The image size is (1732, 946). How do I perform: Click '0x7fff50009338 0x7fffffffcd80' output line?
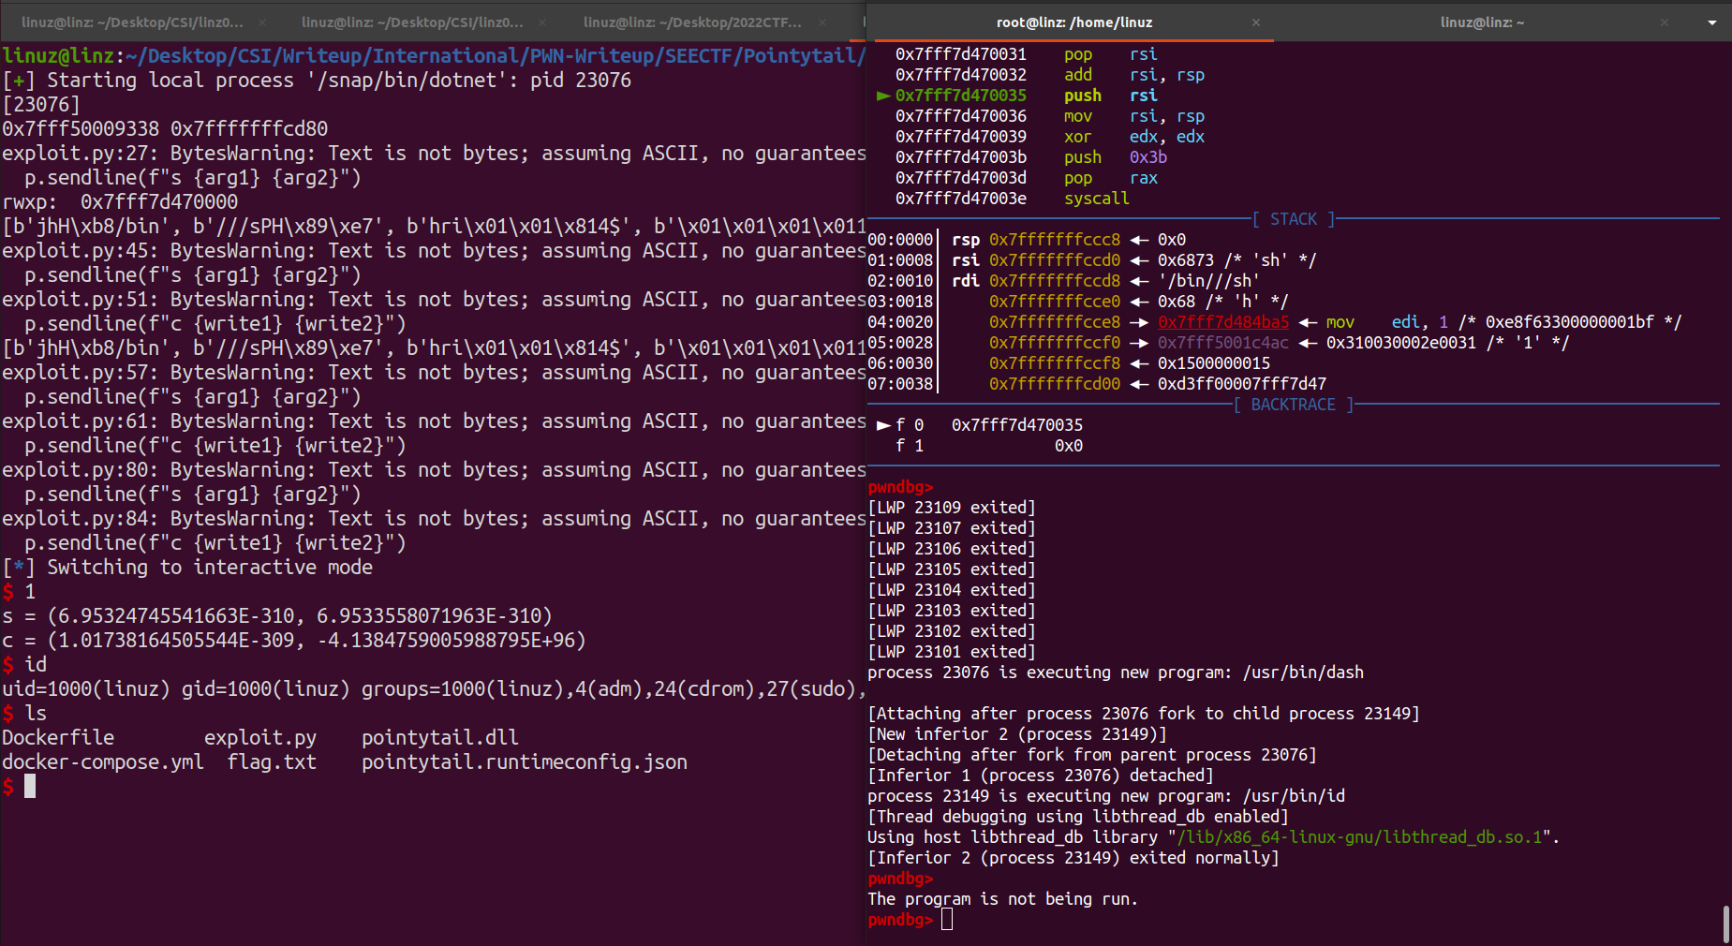coord(165,129)
